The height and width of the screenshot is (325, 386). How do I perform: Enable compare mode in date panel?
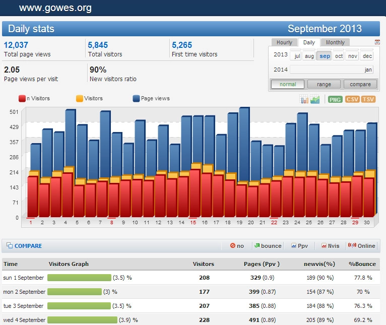(x=360, y=84)
